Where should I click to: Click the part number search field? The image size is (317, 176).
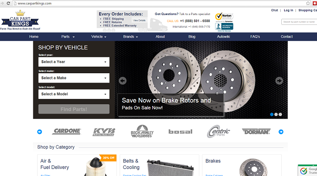(299, 22)
